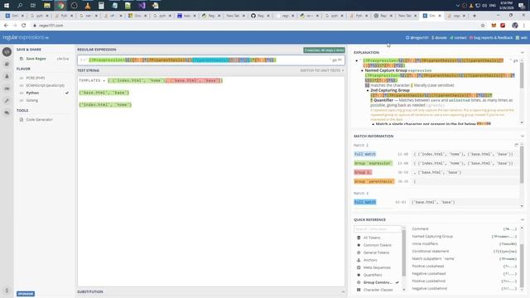Open the contact link
The height and width of the screenshot is (298, 530).
(x=458, y=38)
